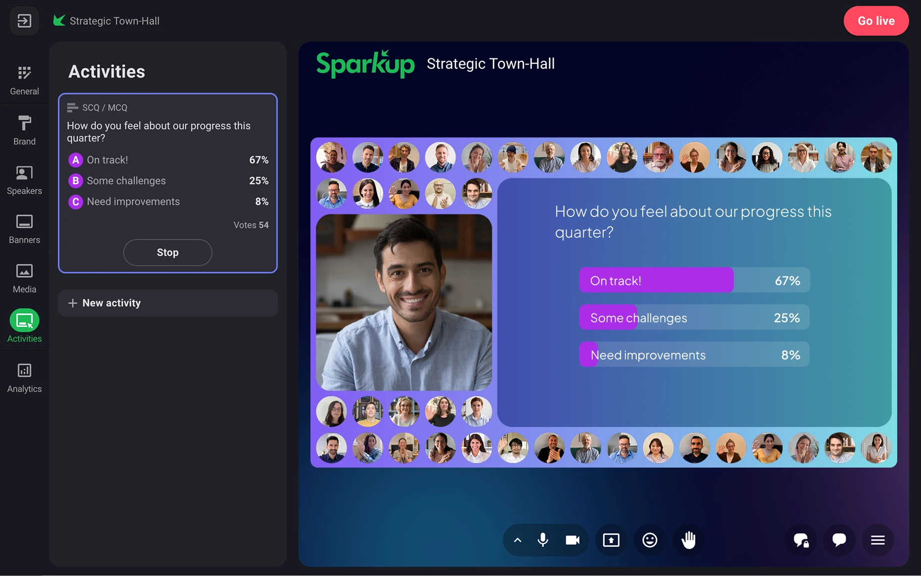This screenshot has width=921, height=576.
Task: Open the chat speech bubble
Action: coord(839,540)
